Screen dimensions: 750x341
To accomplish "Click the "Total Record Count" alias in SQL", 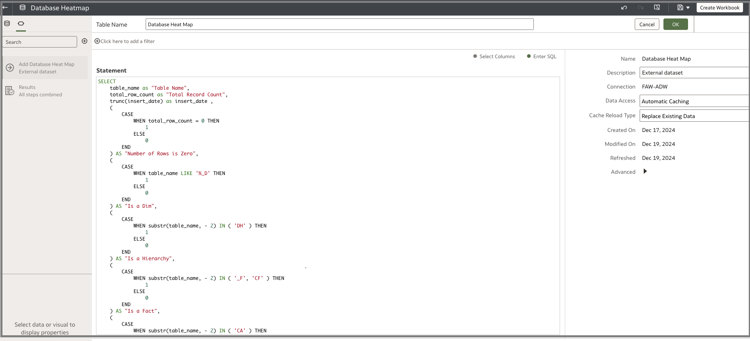I will coord(195,94).
